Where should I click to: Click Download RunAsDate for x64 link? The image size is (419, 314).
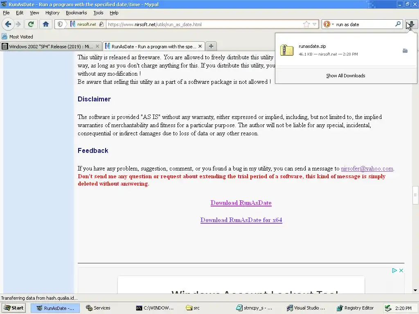(241, 220)
